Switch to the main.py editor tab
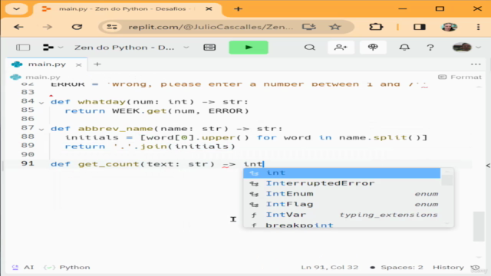 click(47, 64)
